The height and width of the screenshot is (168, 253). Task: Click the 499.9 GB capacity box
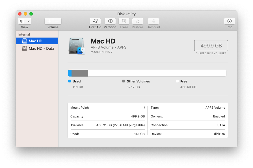(x=211, y=46)
